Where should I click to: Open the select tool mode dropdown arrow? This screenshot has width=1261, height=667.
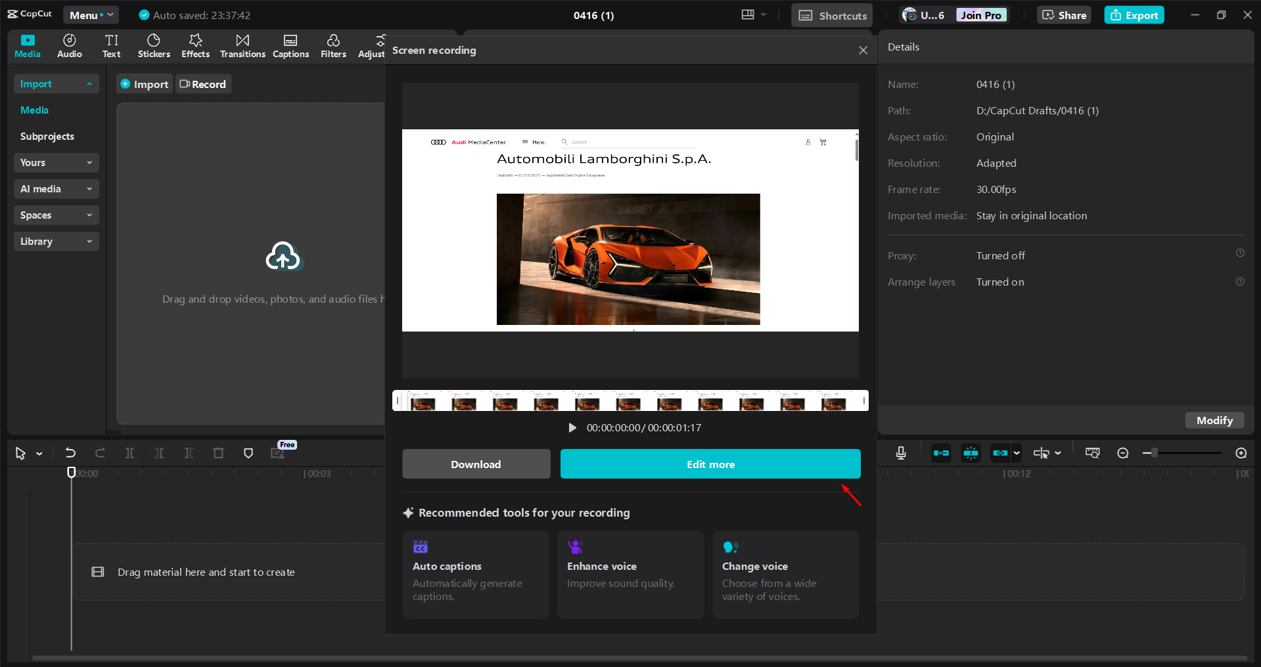click(x=39, y=454)
